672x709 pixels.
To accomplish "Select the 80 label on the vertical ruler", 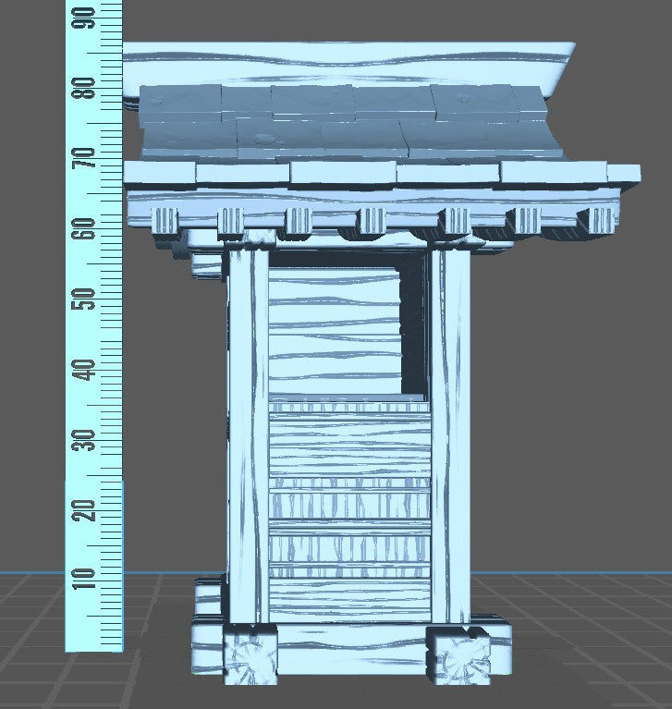I will (x=89, y=89).
